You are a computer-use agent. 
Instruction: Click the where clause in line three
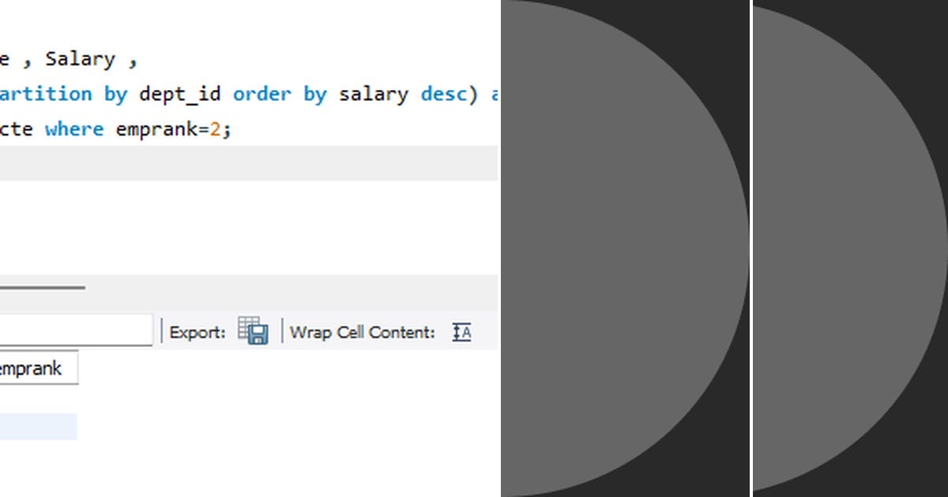[74, 129]
